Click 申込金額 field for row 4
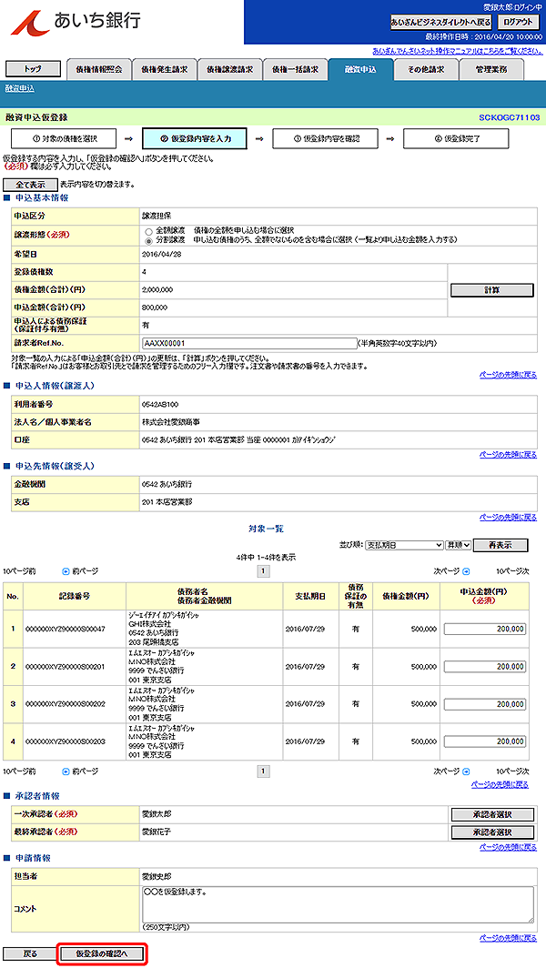546x968 pixels. coord(485,741)
